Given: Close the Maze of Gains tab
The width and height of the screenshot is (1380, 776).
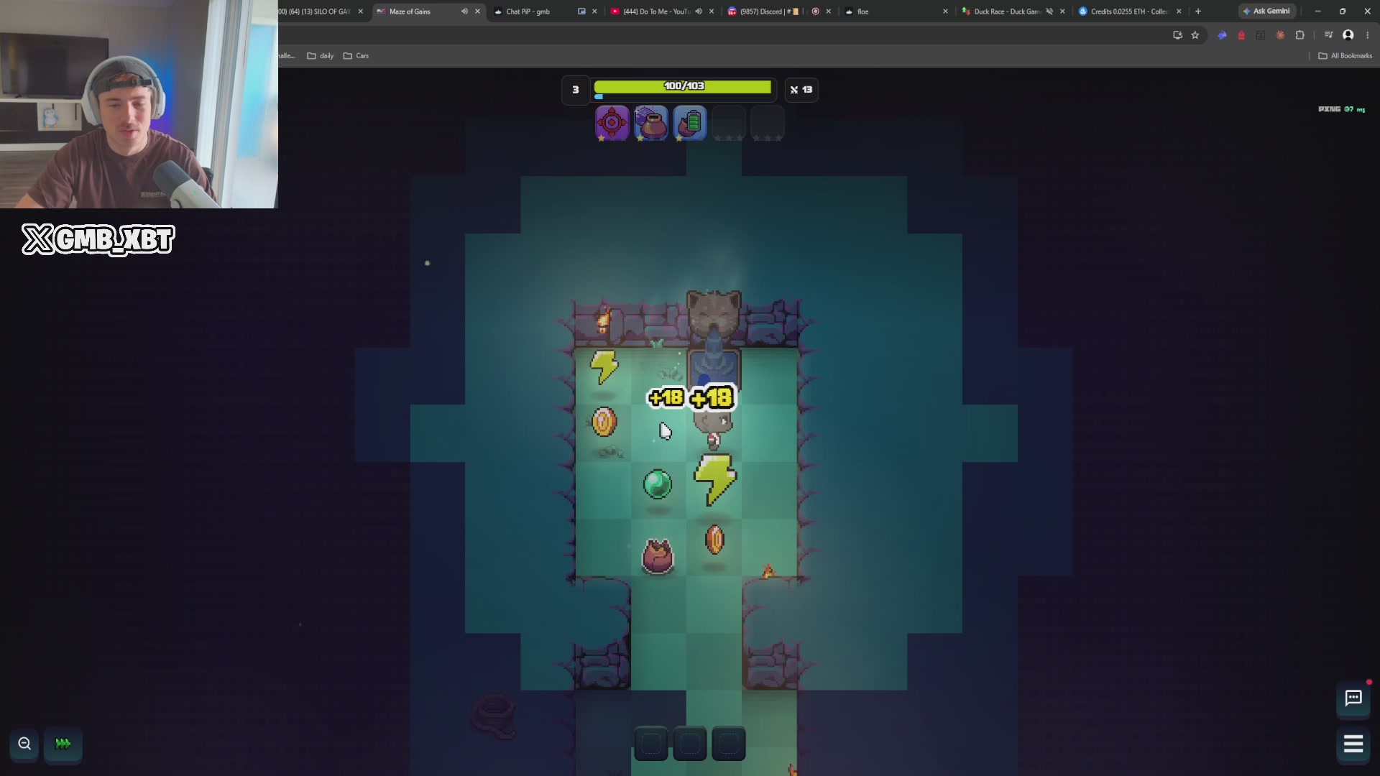Looking at the screenshot, I should 477,11.
